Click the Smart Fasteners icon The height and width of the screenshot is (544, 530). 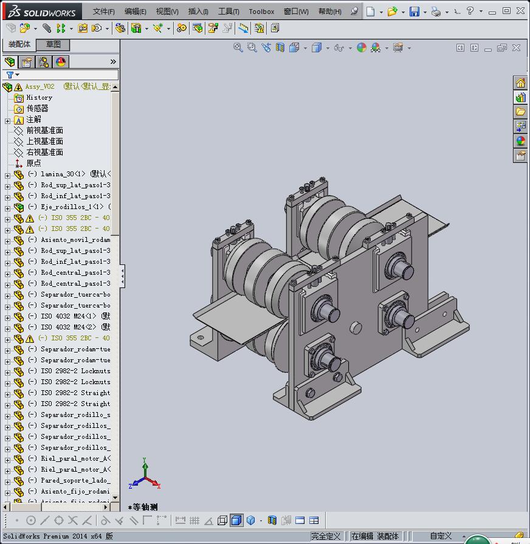pyautogui.click(x=83, y=28)
